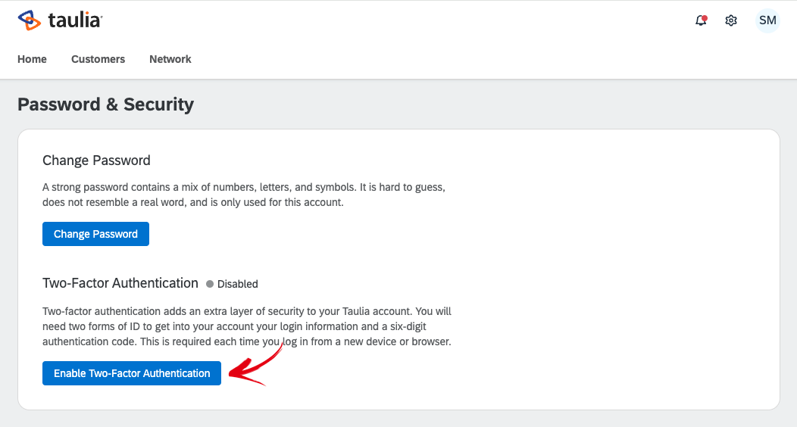Image resolution: width=797 pixels, height=427 pixels.
Task: Click the two-factor authentication description paragraph
Action: pyautogui.click(x=247, y=326)
